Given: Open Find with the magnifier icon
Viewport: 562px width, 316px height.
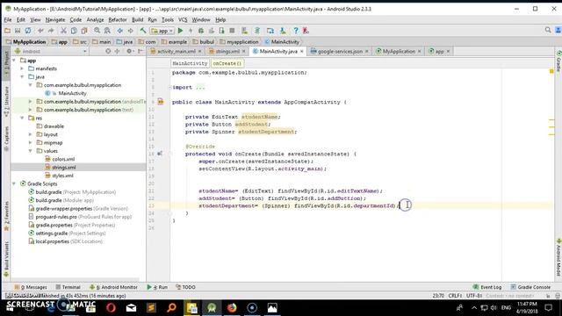Looking at the screenshot, I should pos(97,31).
